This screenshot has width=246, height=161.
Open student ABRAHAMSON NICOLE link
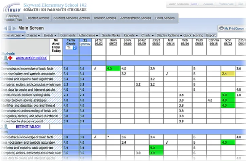(x=31, y=58)
